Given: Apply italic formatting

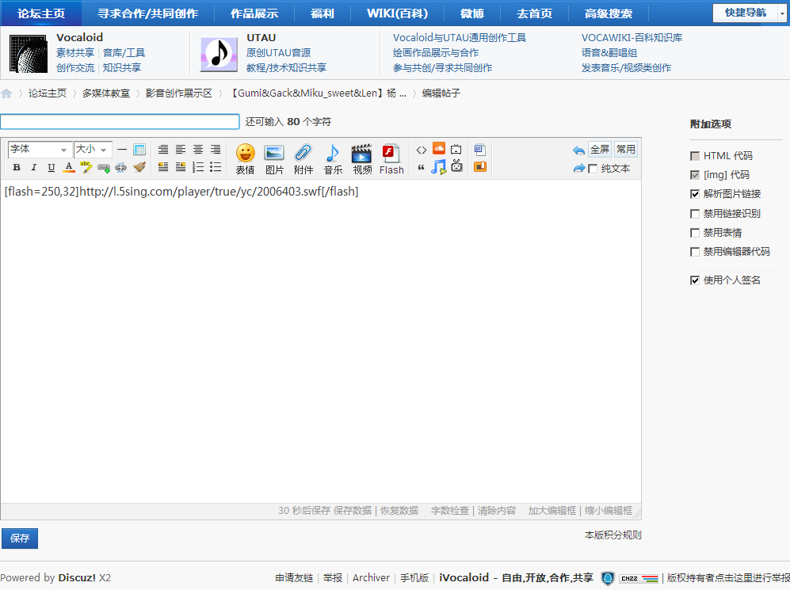Looking at the screenshot, I should [x=34, y=167].
